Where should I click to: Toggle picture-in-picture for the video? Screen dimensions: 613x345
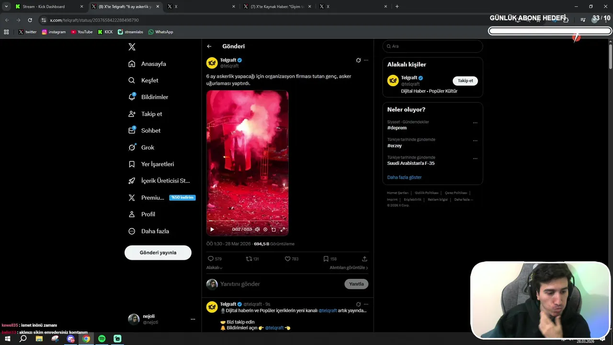pyautogui.click(x=273, y=230)
